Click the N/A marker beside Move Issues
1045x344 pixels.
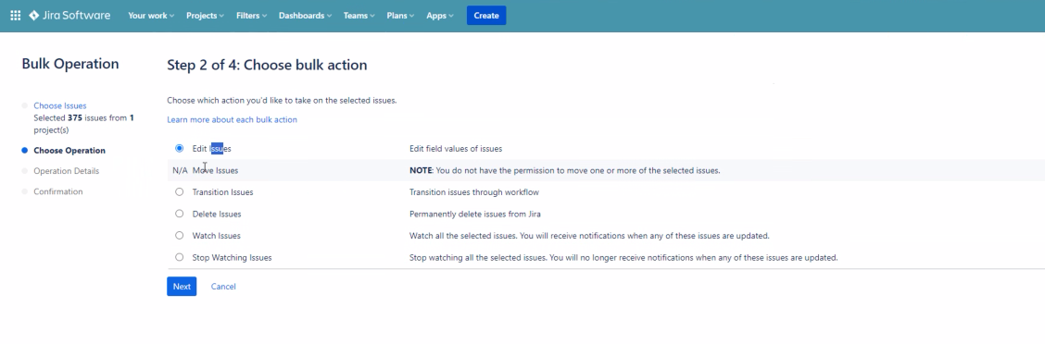pyautogui.click(x=180, y=170)
